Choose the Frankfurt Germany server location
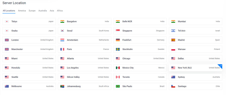226x95 pixels. pyautogui.click(x=140, y=40)
